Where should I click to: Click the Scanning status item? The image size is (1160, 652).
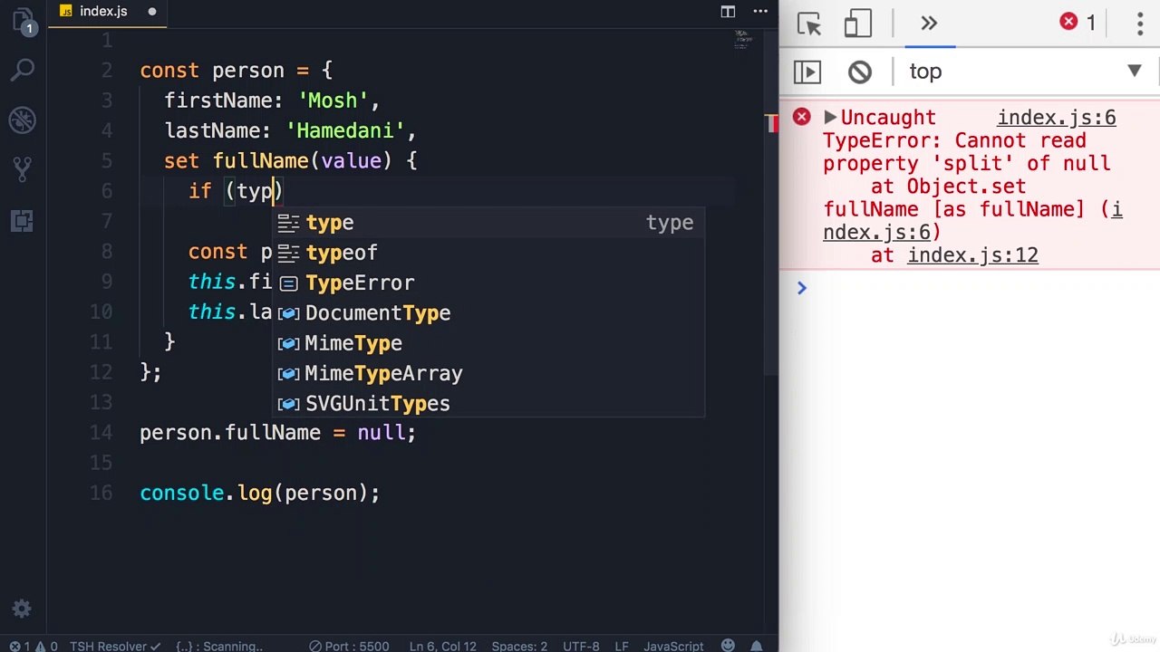pos(219,646)
